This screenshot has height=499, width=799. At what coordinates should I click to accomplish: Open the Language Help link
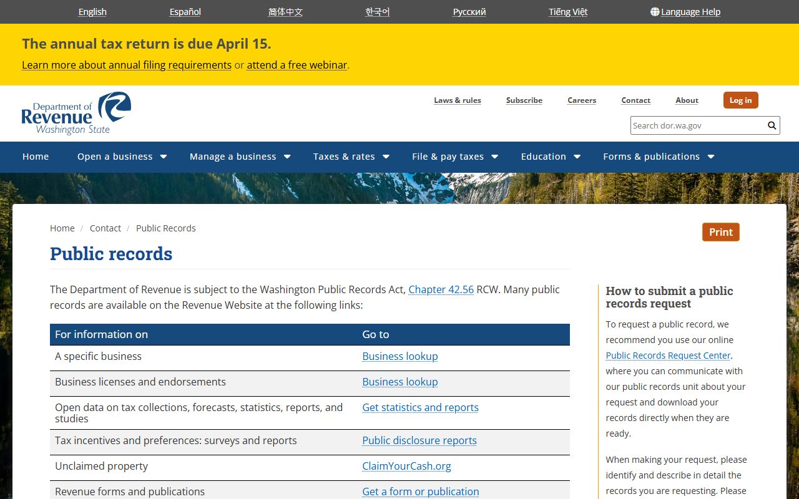coord(690,12)
